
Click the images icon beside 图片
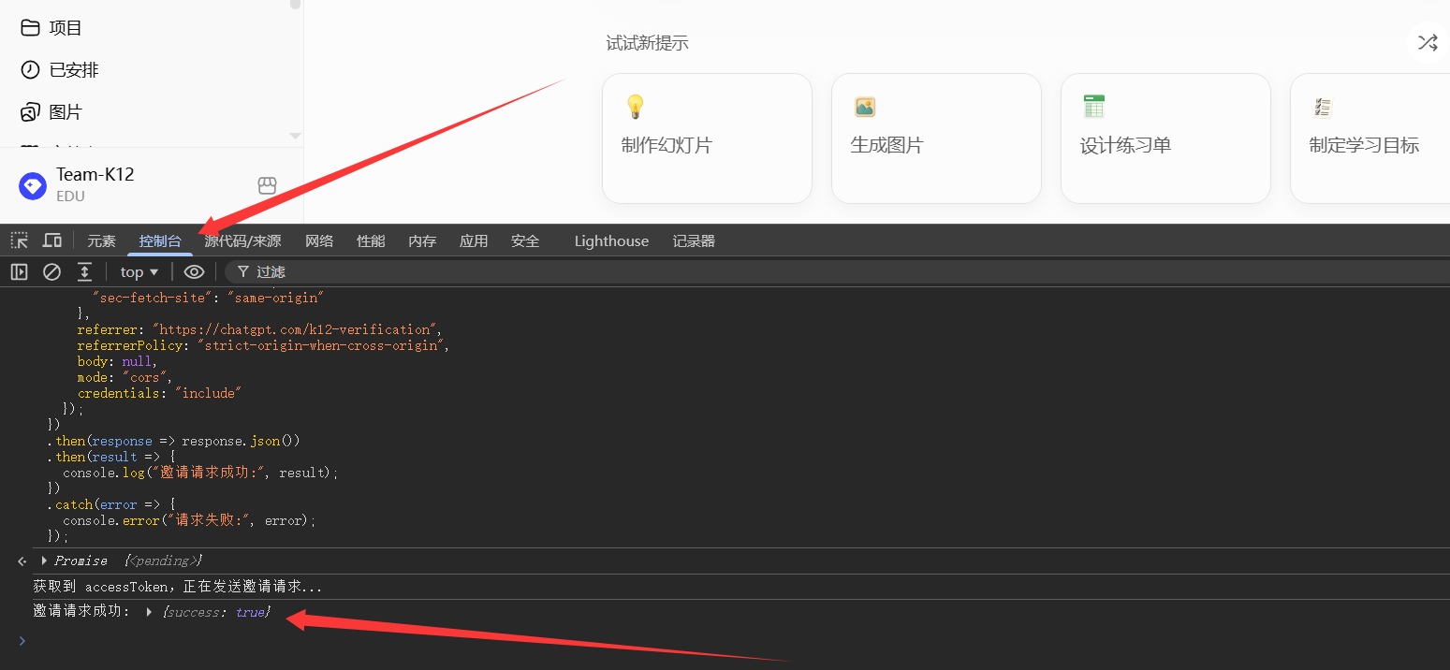tap(31, 112)
